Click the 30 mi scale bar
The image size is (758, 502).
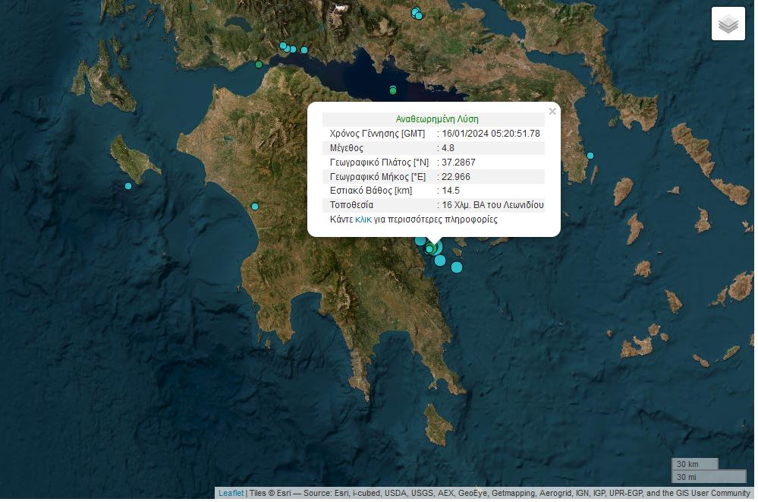click(x=708, y=477)
